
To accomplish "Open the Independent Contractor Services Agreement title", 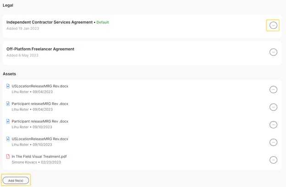I will coord(49,22).
